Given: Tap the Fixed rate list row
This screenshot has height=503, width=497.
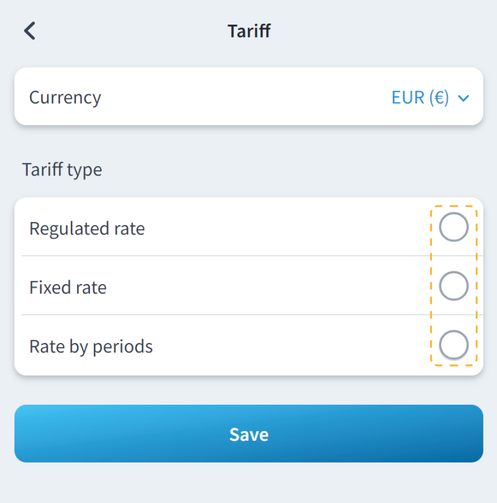Looking at the screenshot, I should point(273,286).
